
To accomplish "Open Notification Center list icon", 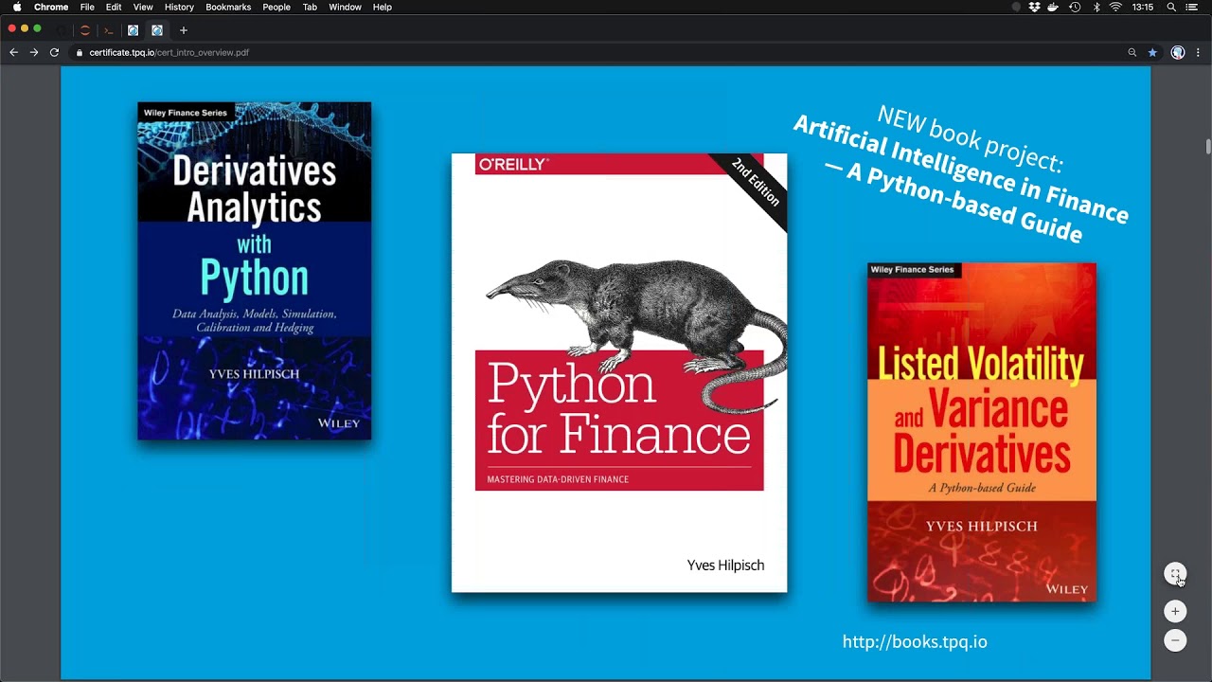I will point(1192,7).
